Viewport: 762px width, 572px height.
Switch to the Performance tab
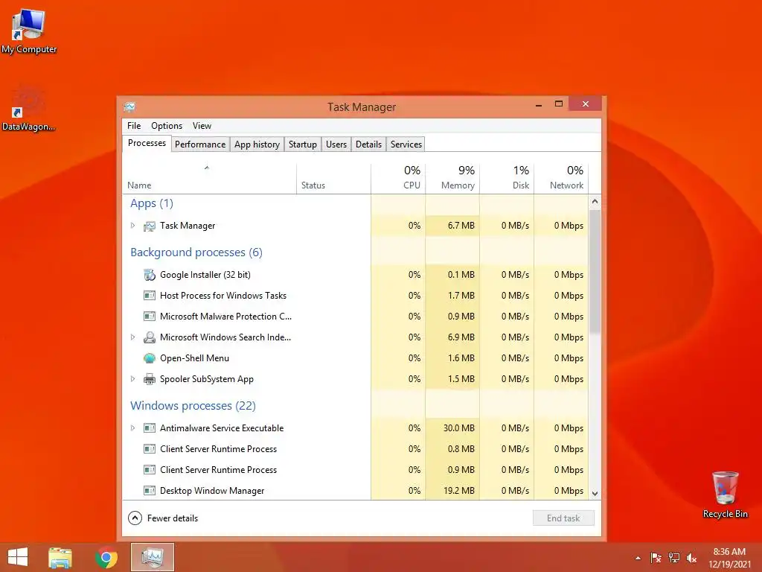[200, 144]
